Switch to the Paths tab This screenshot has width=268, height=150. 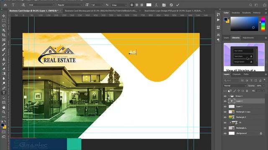[246, 74]
